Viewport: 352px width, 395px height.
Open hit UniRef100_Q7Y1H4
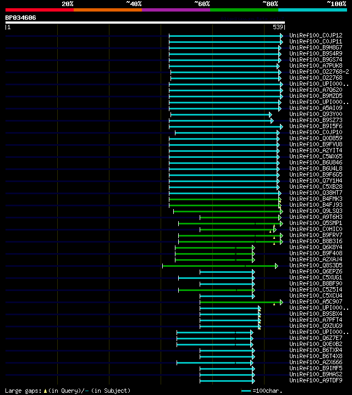tap(316, 180)
